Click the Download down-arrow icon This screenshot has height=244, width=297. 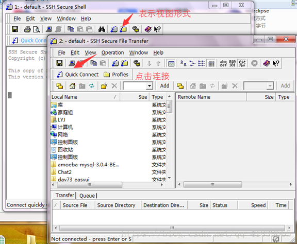point(149,63)
